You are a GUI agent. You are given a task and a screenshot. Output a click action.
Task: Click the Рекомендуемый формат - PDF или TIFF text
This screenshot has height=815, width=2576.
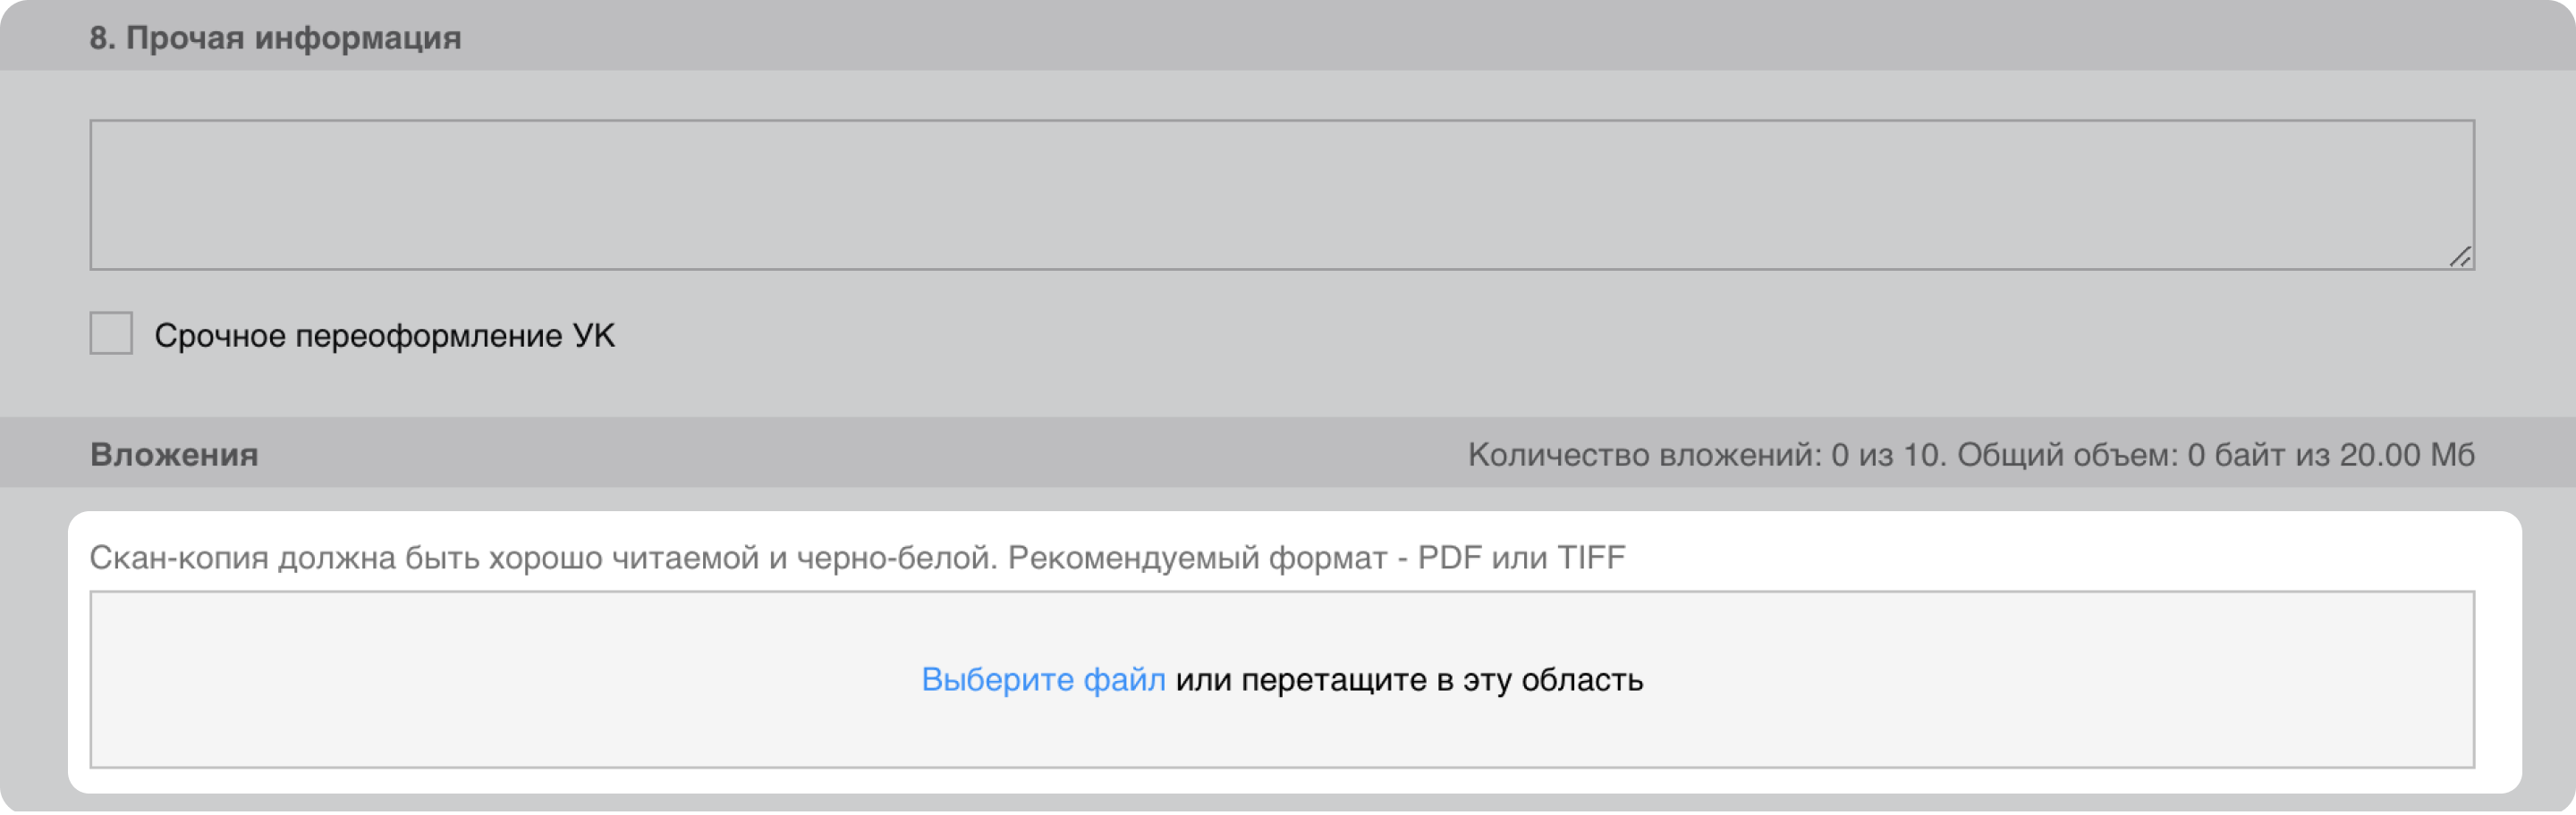click(x=1316, y=558)
